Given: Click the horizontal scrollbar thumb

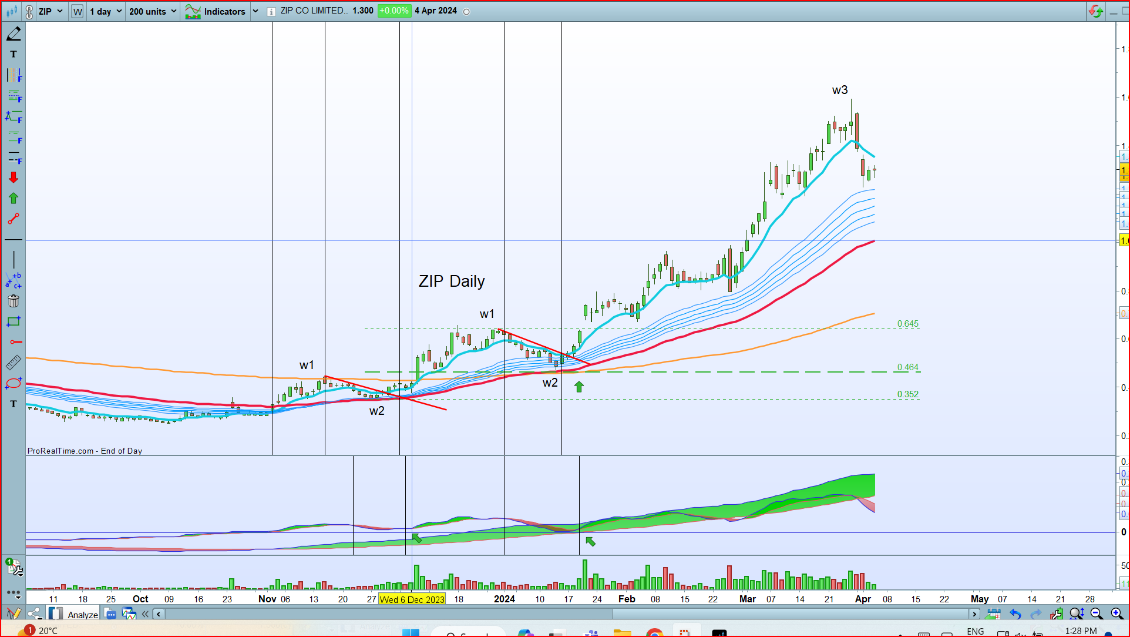Looking at the screenshot, I should point(791,614).
